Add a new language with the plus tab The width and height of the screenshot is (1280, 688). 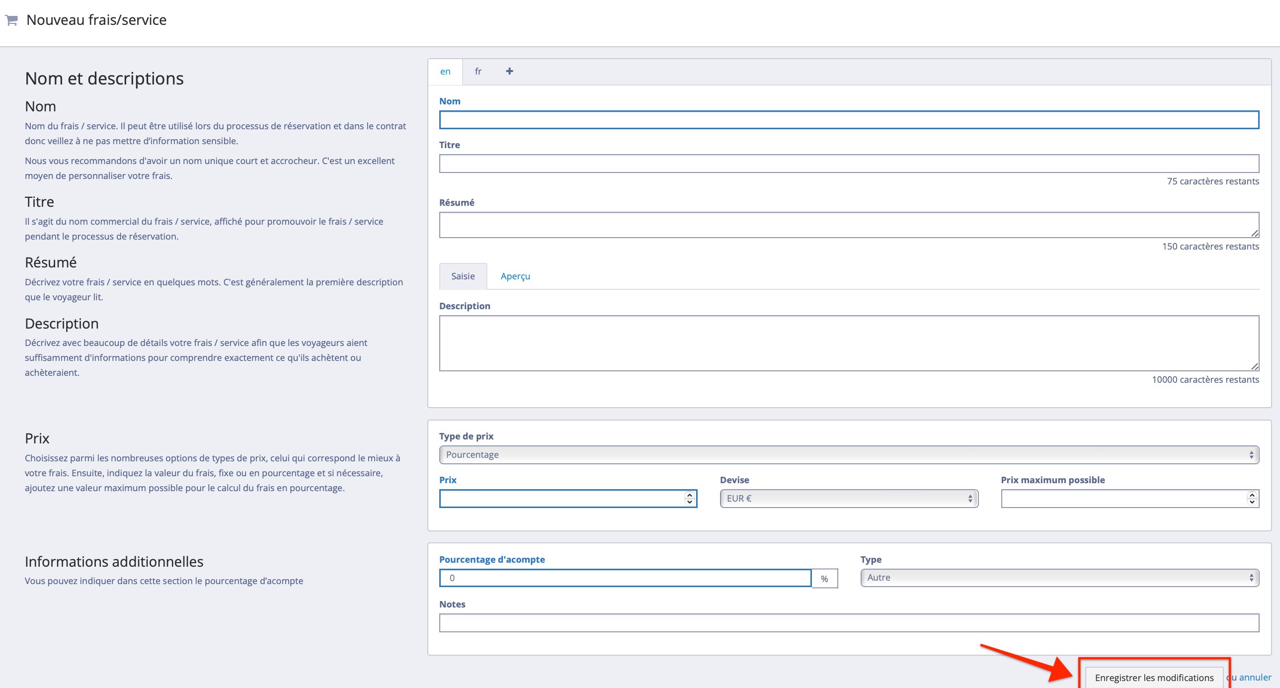(x=509, y=71)
